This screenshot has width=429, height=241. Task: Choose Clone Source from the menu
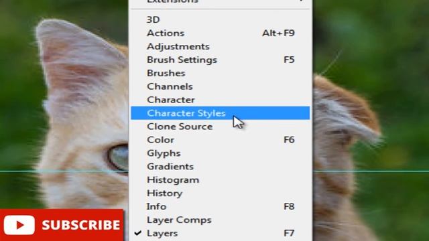tap(221, 127)
